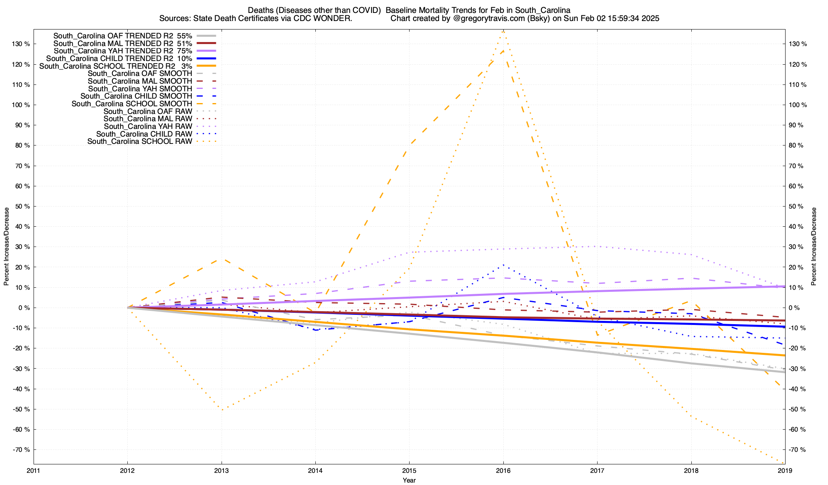Click the left axis 130 % tick label
This screenshot has height=485, width=828.
(21, 44)
